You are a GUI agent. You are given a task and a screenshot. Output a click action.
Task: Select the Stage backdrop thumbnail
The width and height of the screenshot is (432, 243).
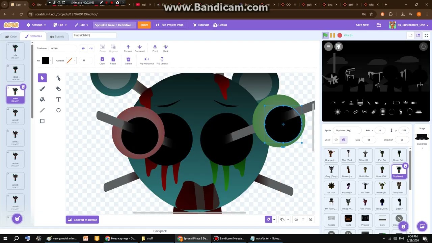pos(422,137)
